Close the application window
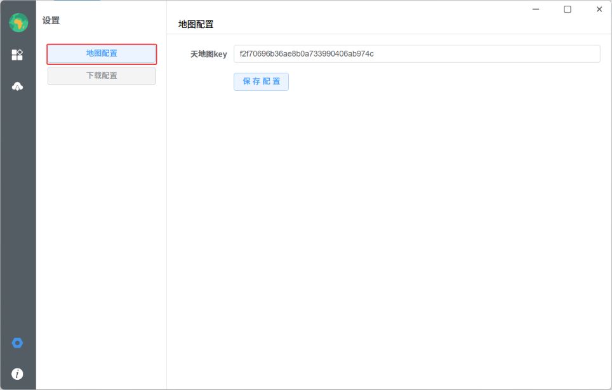Image resolution: width=612 pixels, height=390 pixels. (x=599, y=10)
